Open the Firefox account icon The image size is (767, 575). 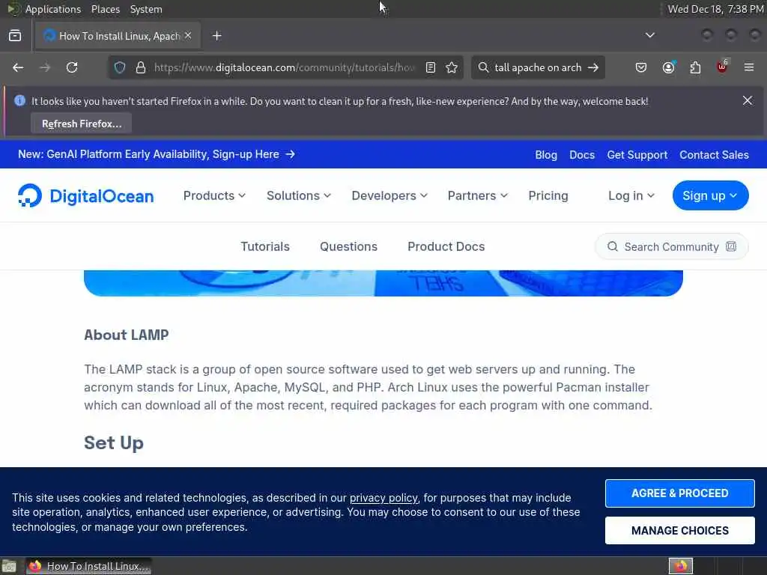pos(668,67)
